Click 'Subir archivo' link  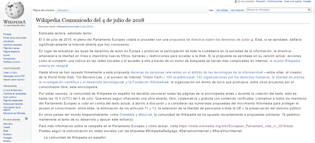click(10, 97)
